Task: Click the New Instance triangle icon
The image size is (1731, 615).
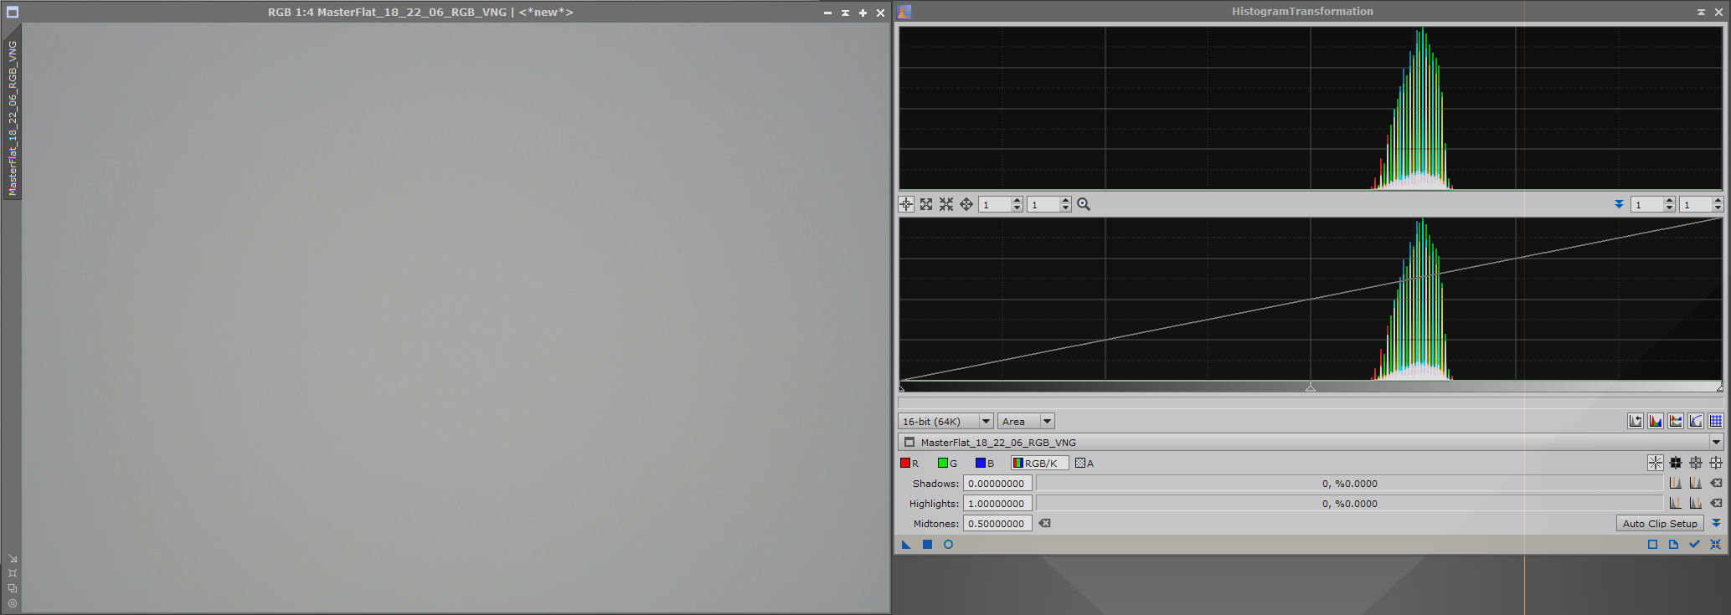Action: point(906,545)
